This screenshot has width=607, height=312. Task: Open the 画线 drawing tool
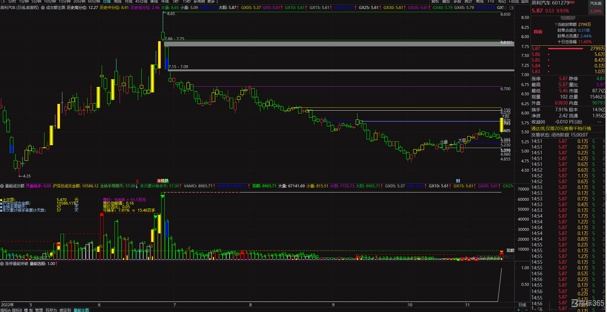480,2
